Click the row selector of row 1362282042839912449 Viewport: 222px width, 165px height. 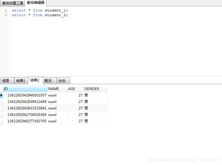click(x=1, y=102)
